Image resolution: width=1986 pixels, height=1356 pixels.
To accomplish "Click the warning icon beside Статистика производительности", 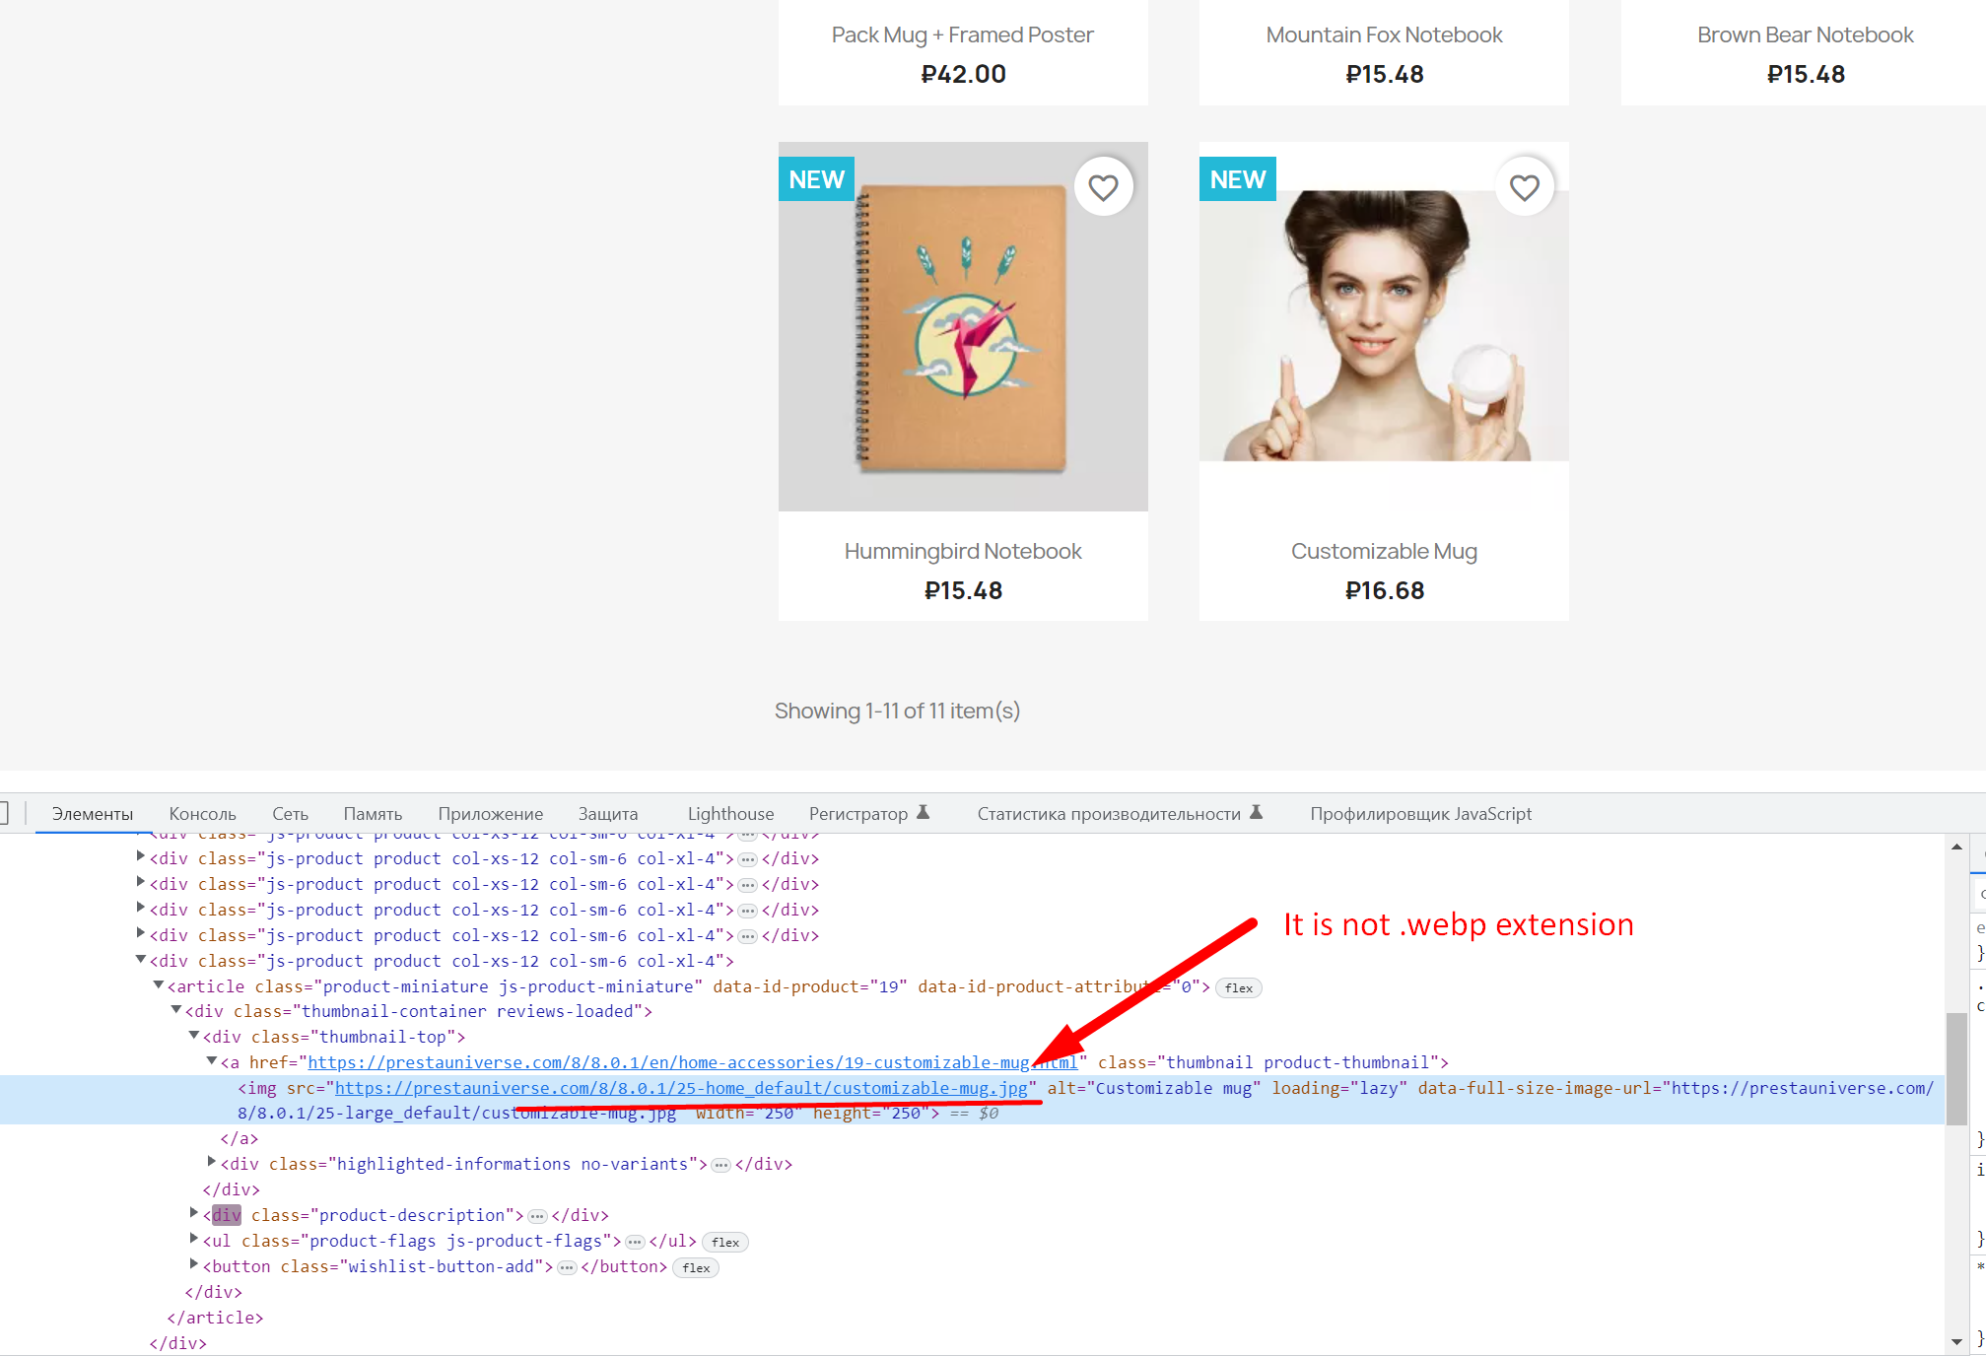I will click(1256, 812).
